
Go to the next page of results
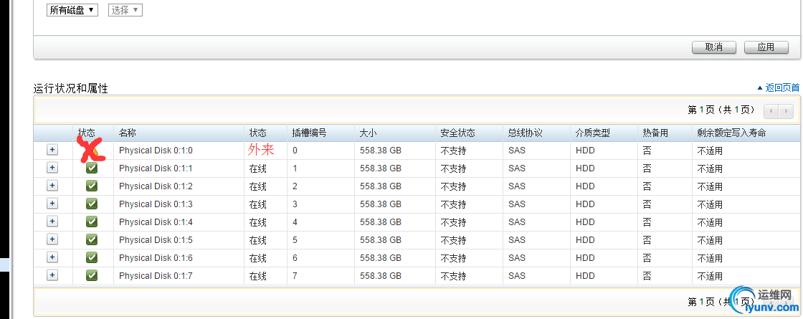[787, 111]
